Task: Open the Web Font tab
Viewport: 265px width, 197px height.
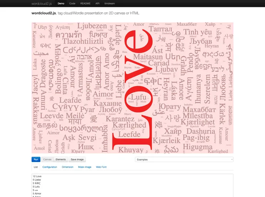Action: (x=101, y=167)
